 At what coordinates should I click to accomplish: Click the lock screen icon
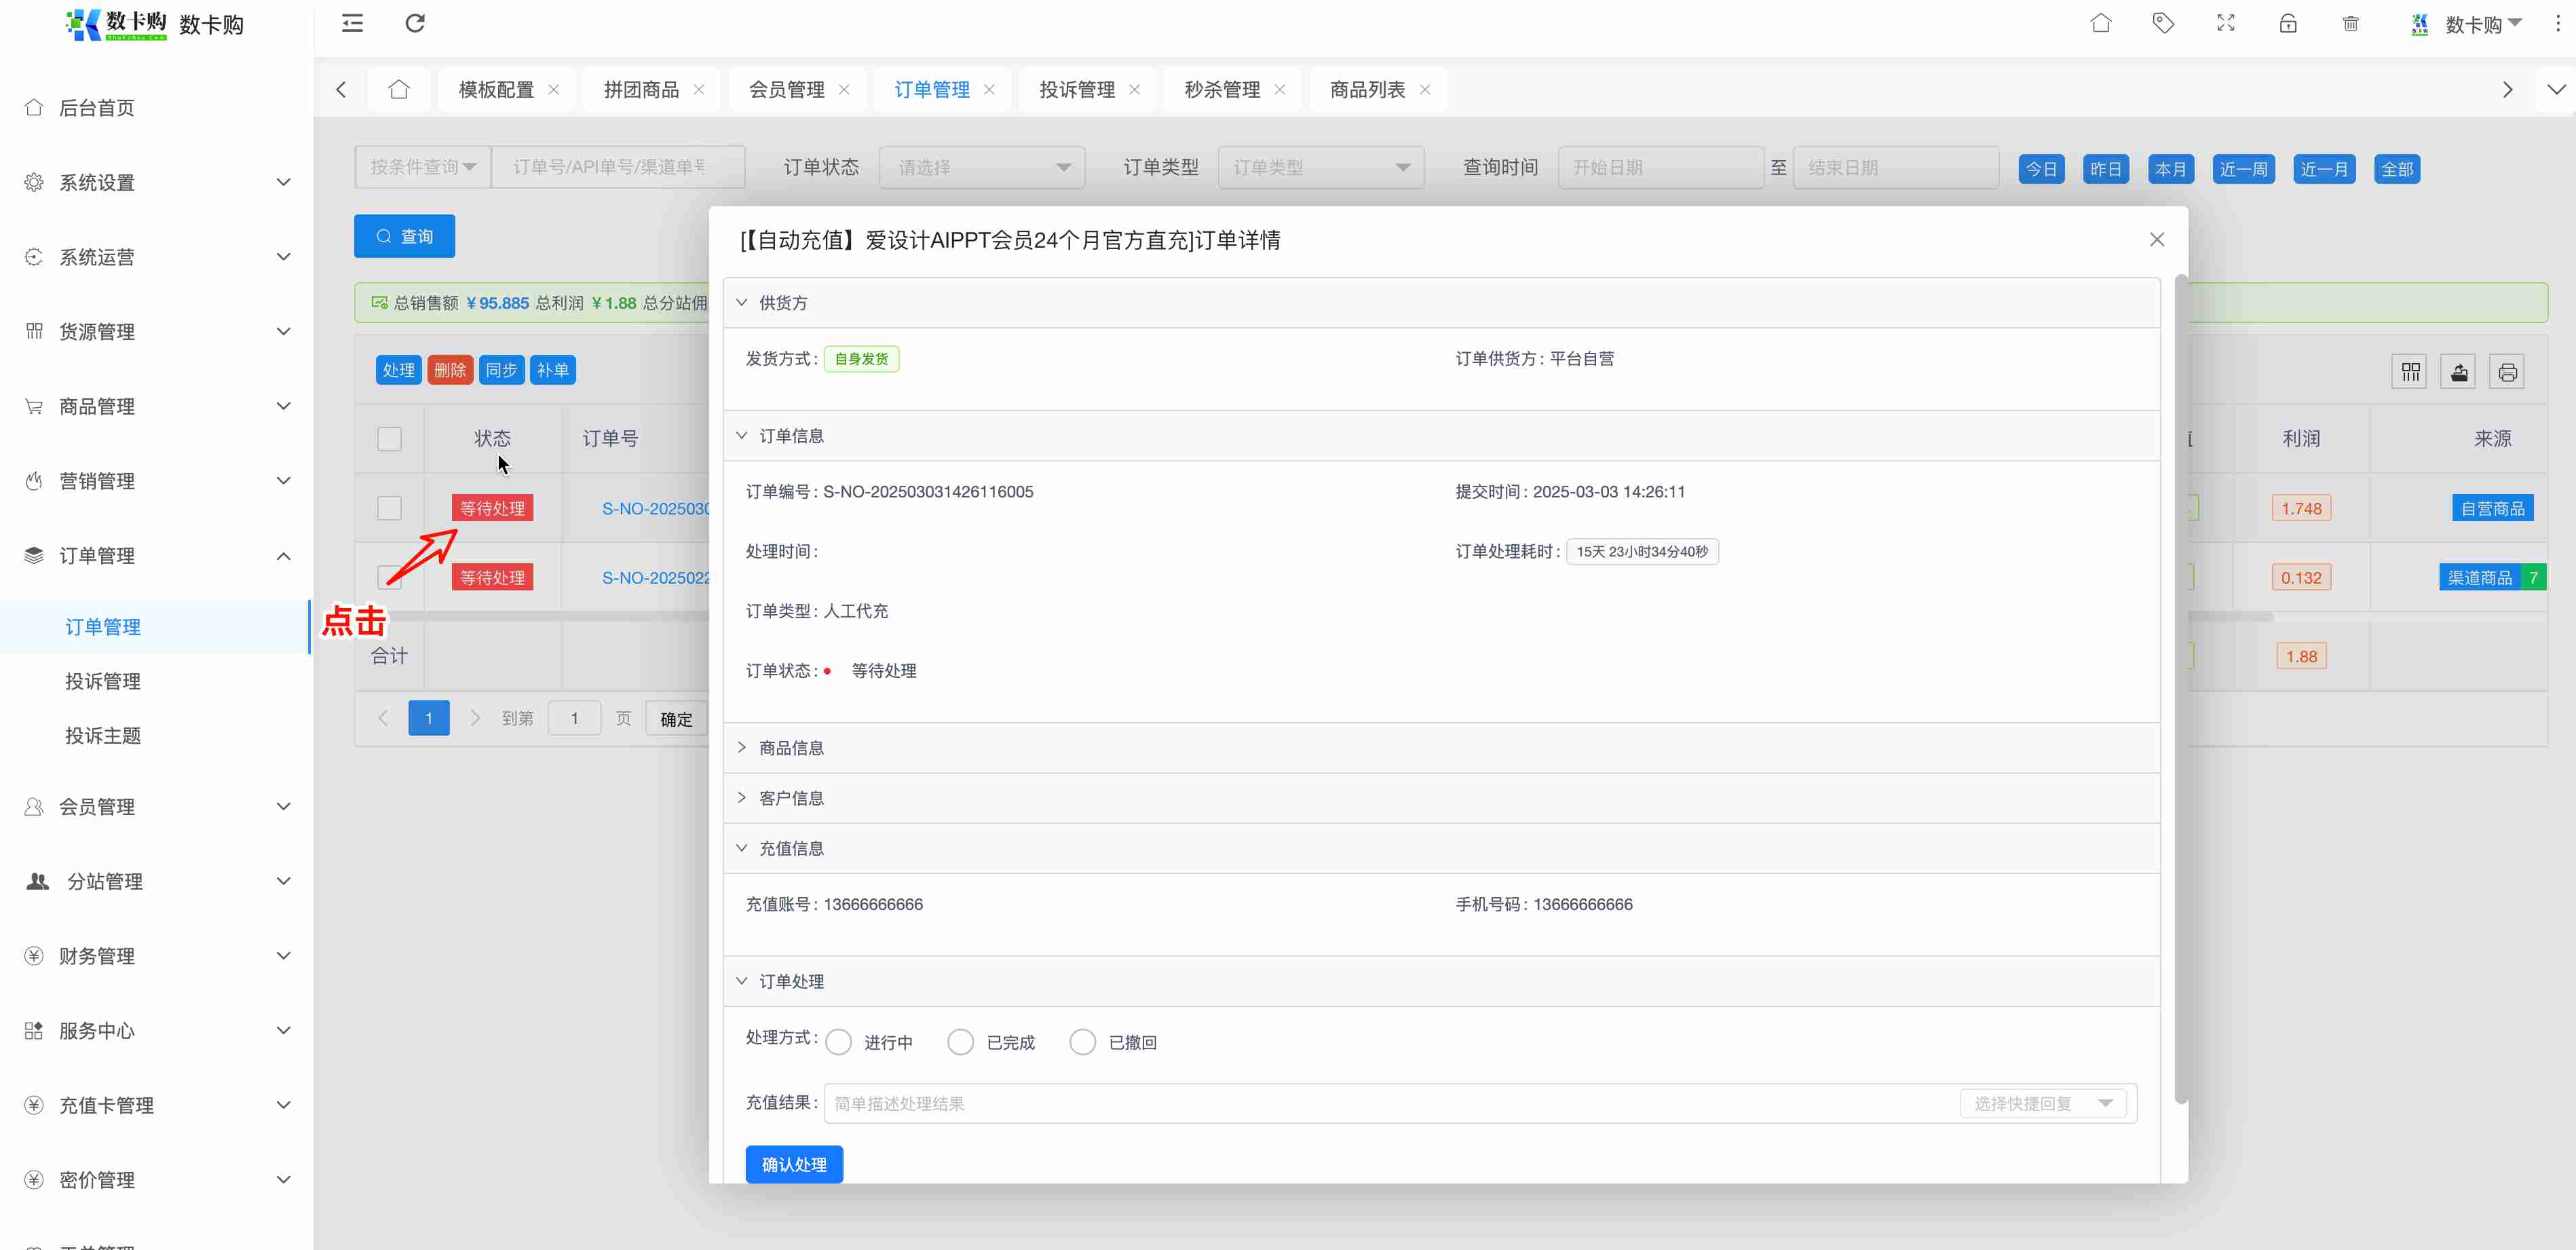coord(2288,23)
